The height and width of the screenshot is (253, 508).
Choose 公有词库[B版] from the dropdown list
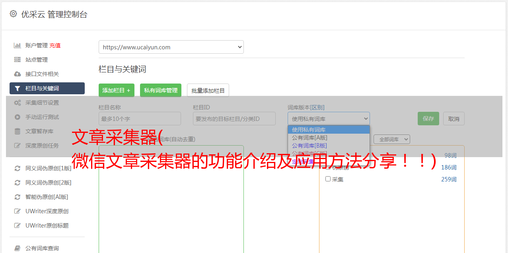[329, 146]
